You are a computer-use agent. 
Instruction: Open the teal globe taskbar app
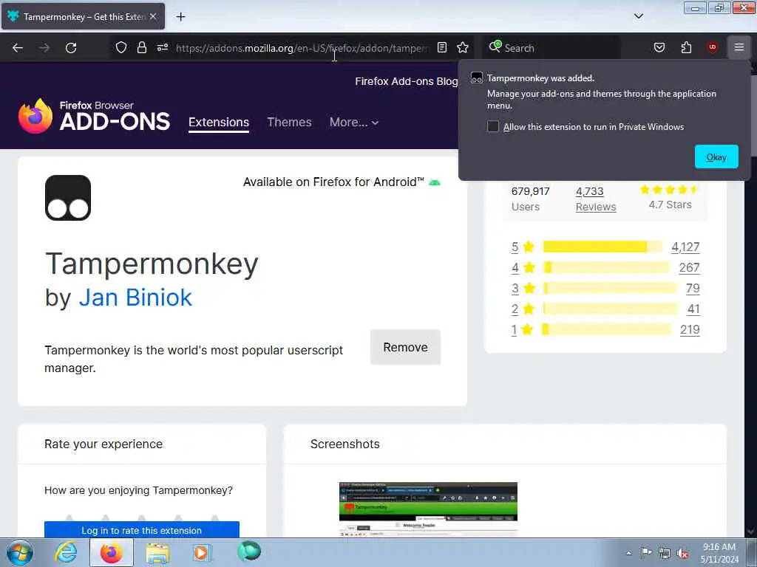coord(249,551)
